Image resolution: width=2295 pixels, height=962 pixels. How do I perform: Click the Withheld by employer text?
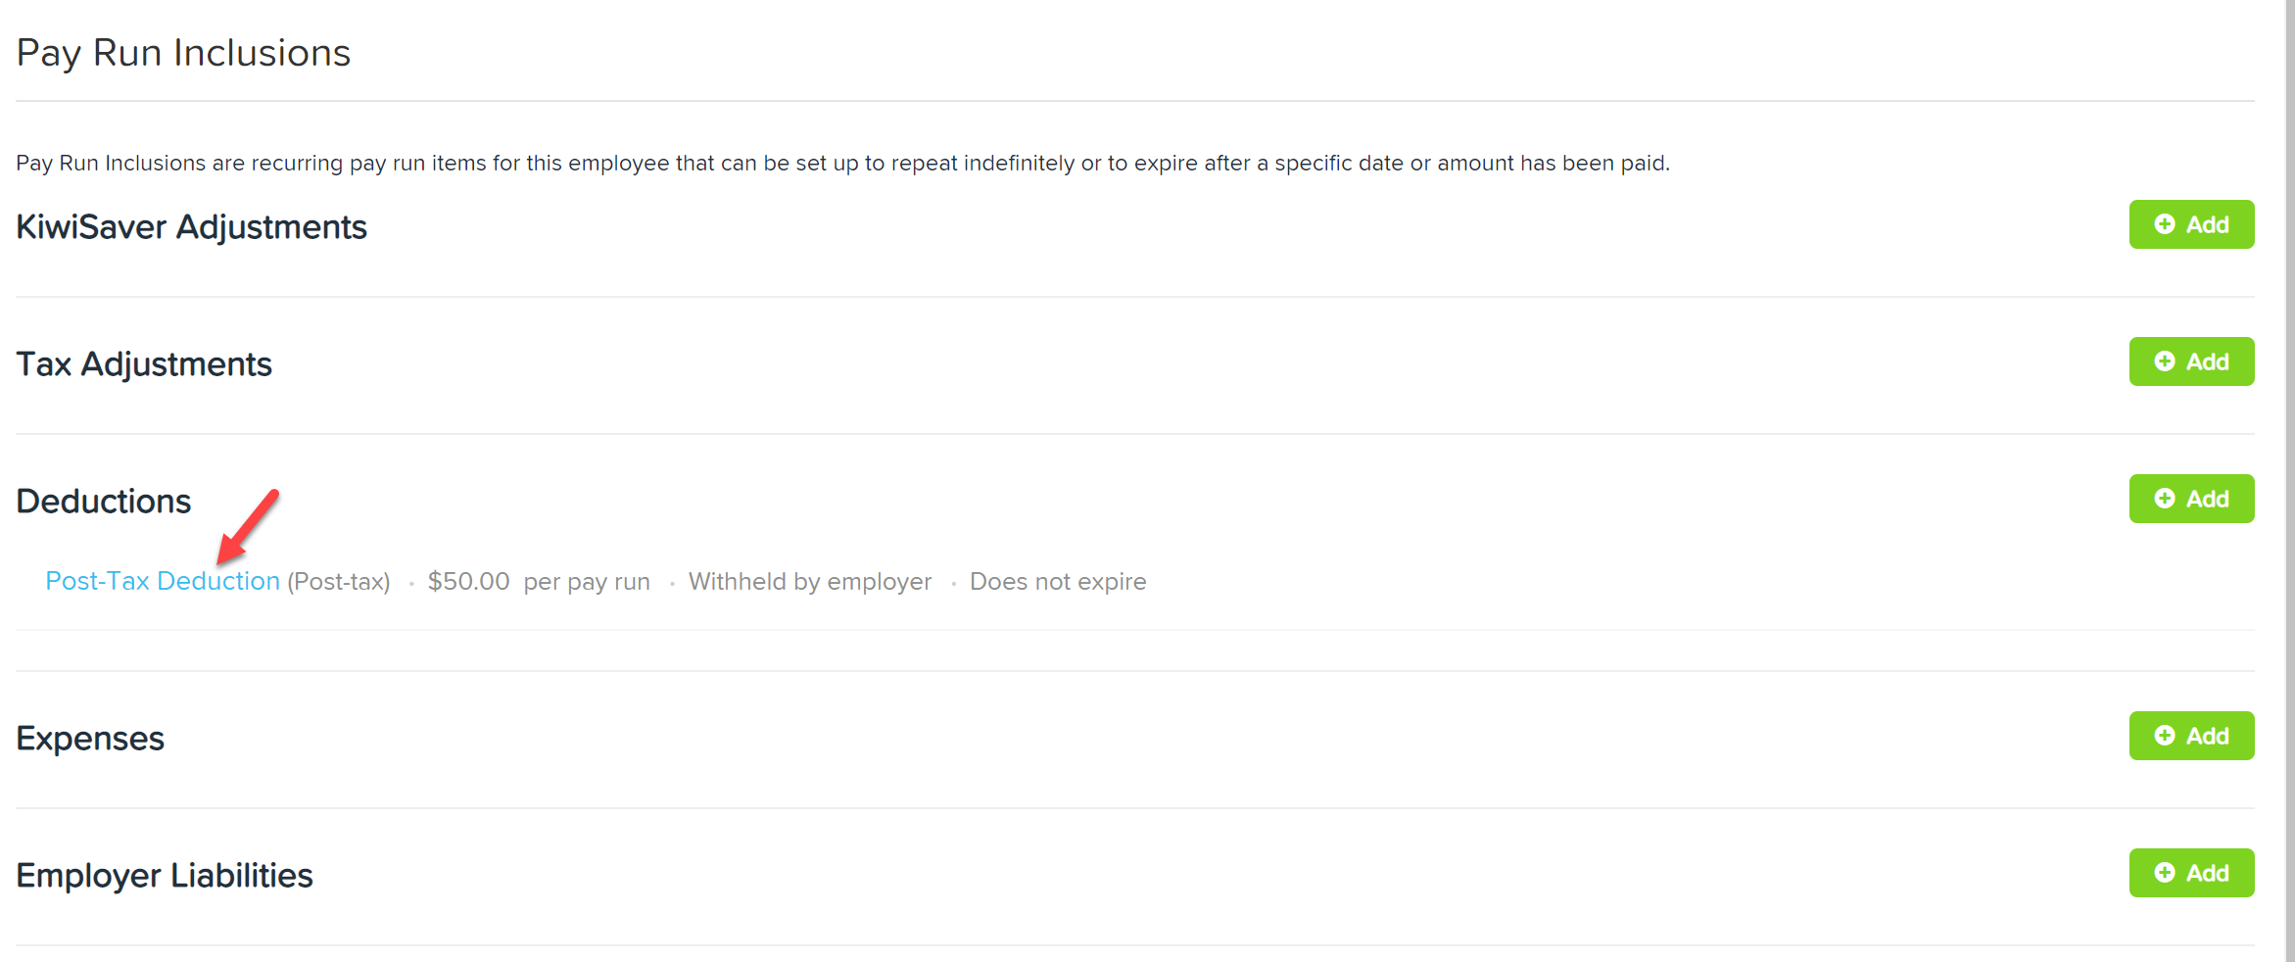click(810, 582)
